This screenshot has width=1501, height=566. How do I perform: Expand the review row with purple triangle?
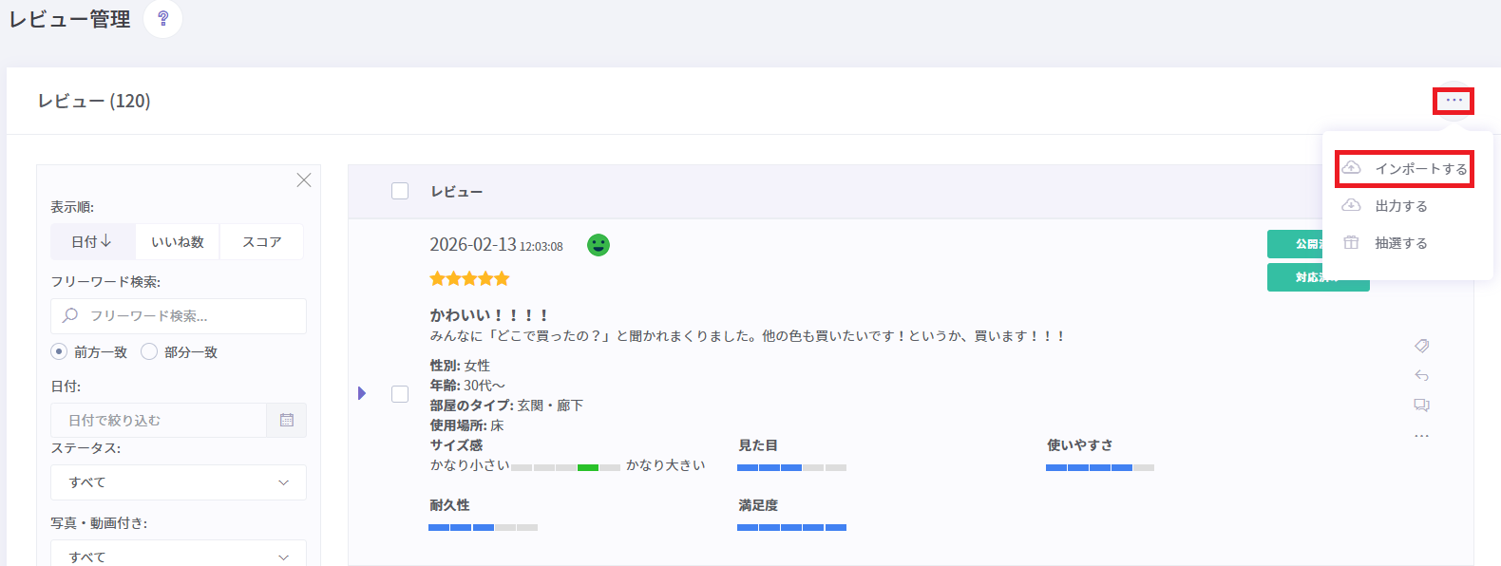pos(362,393)
